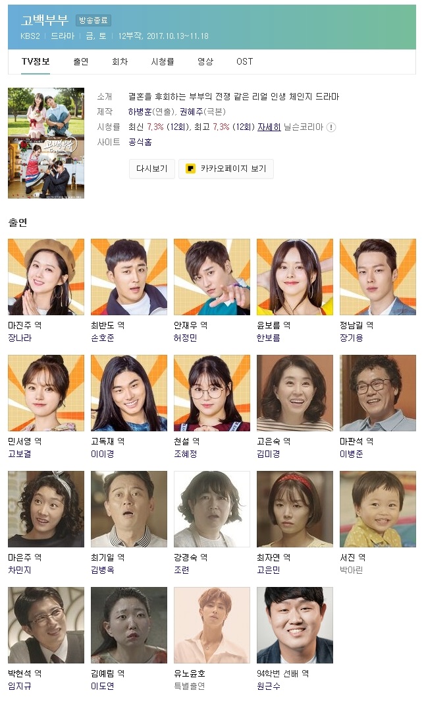The image size is (424, 707).
Task: Go to the 영상 tab
Action: [205, 62]
